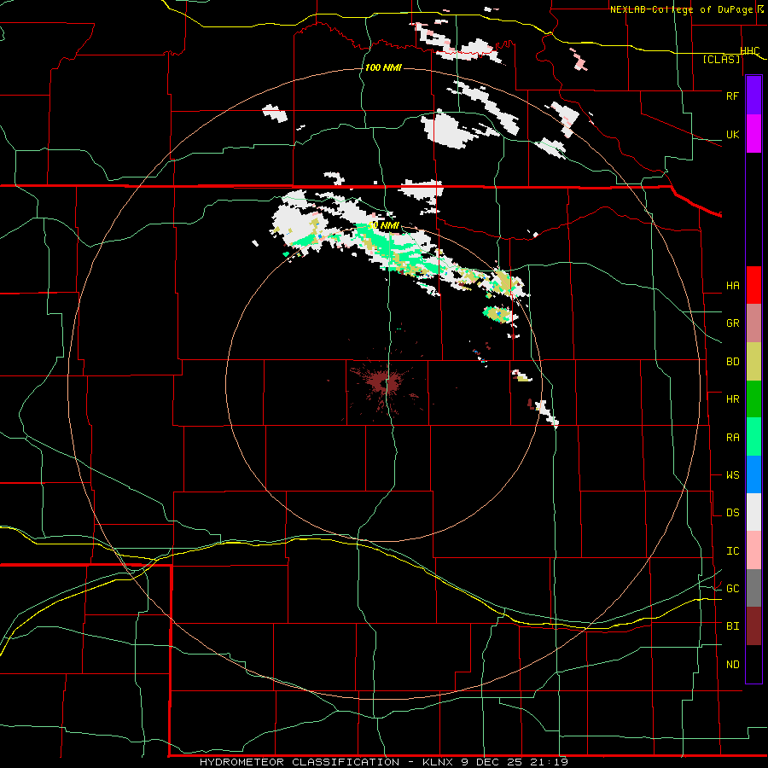Click the purple RF legend color swatch
This screenshot has width=768, height=768.
753,96
